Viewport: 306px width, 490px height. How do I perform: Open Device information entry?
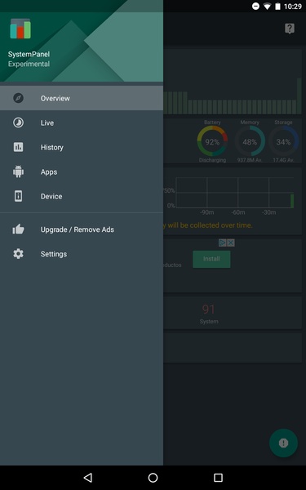point(82,196)
